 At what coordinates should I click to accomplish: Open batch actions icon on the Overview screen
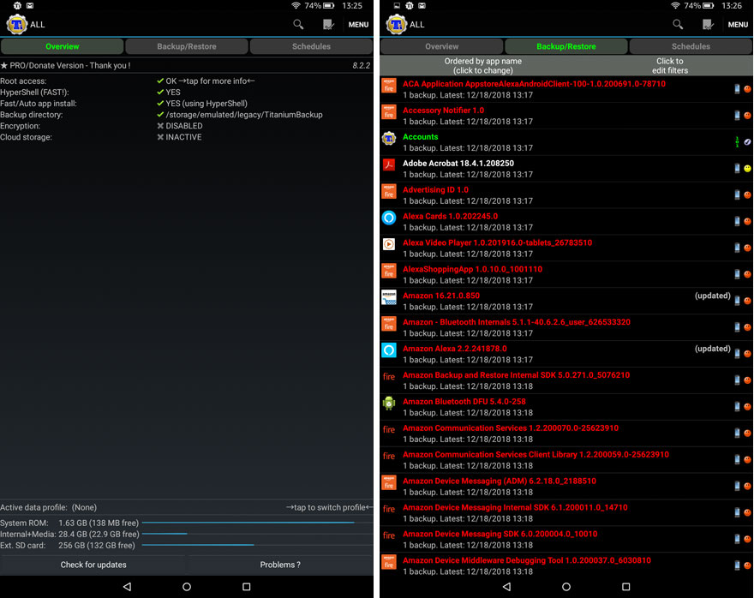pyautogui.click(x=328, y=24)
